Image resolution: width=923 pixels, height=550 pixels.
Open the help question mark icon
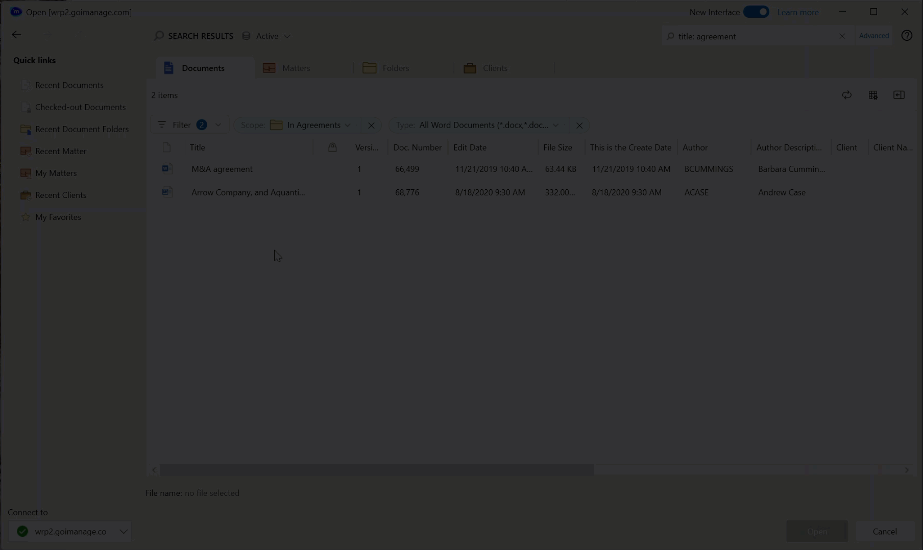click(906, 36)
